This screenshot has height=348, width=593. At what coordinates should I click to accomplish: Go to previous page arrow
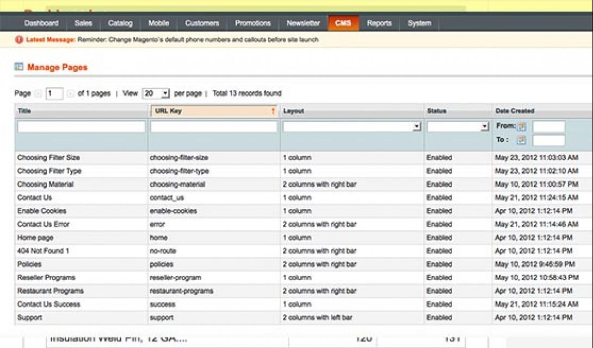click(x=38, y=93)
